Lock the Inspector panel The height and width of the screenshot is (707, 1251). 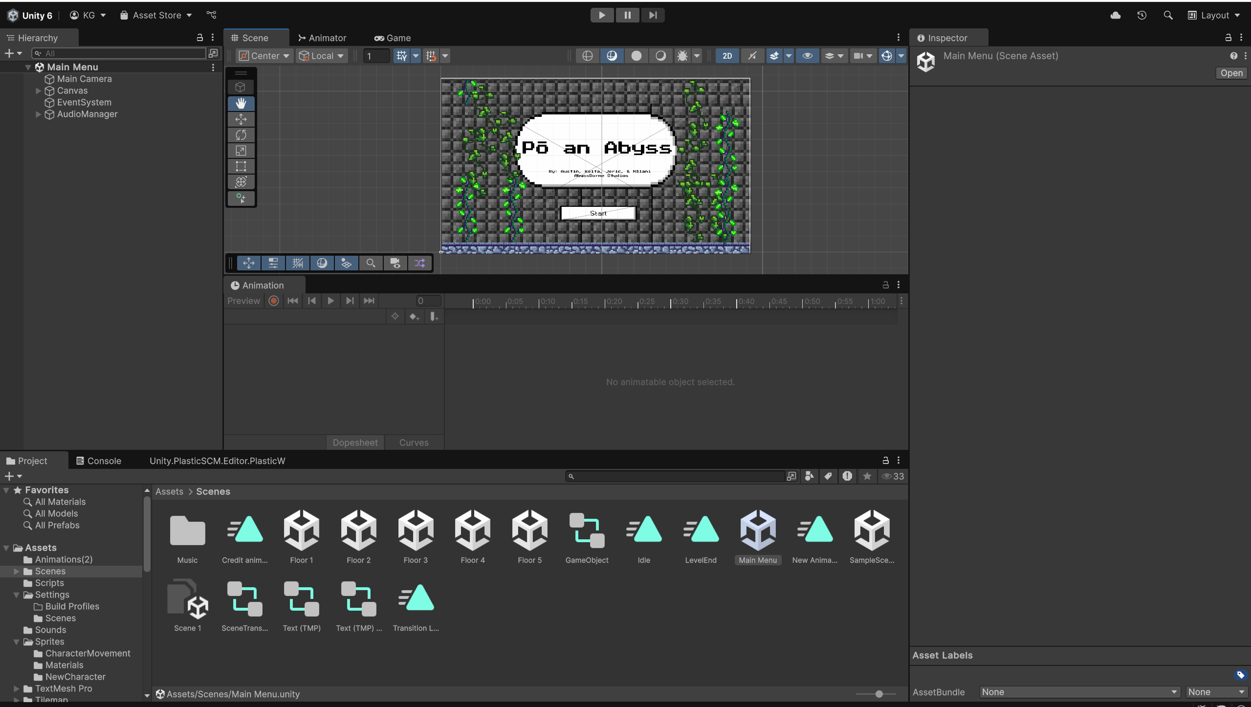1228,38
